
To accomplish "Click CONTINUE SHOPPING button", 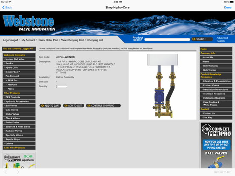I will pos(103,106).
